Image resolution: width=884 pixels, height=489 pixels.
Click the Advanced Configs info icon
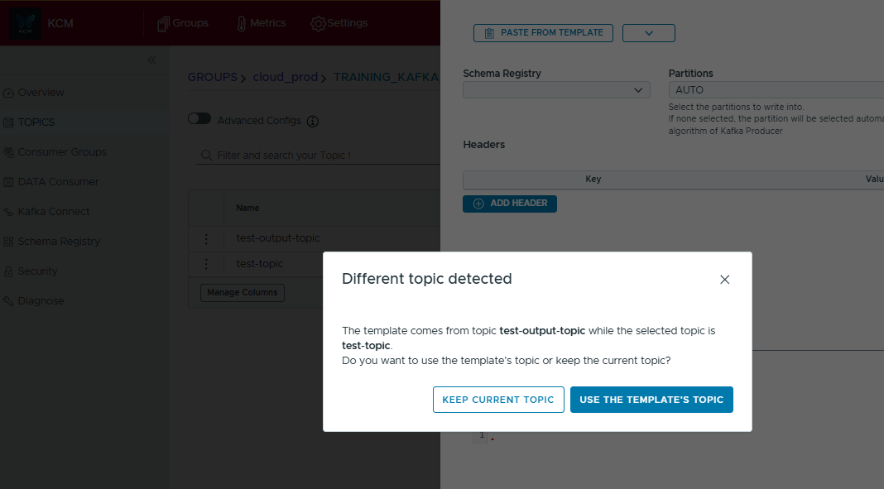[312, 121]
